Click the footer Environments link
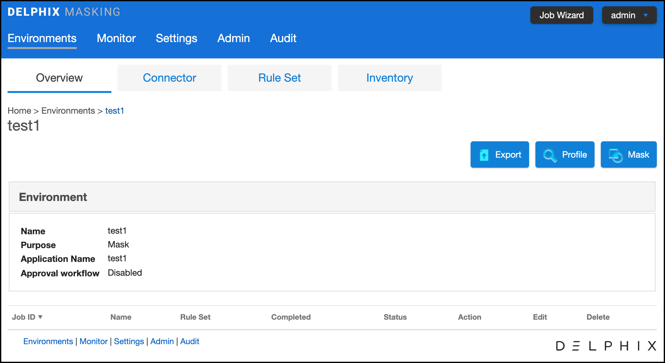665x363 pixels. (48, 341)
